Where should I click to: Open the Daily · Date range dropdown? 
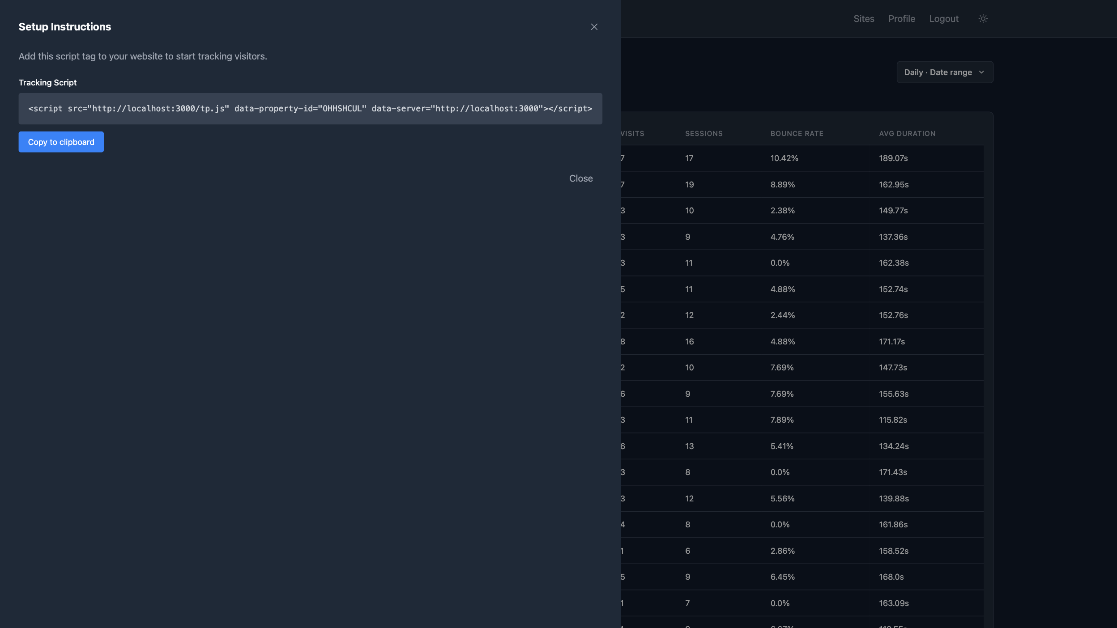tap(945, 72)
